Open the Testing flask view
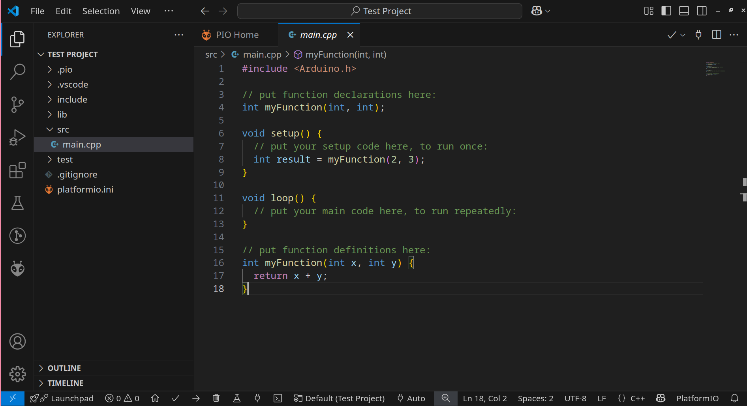Screen dimensions: 747x406 (x=17, y=203)
